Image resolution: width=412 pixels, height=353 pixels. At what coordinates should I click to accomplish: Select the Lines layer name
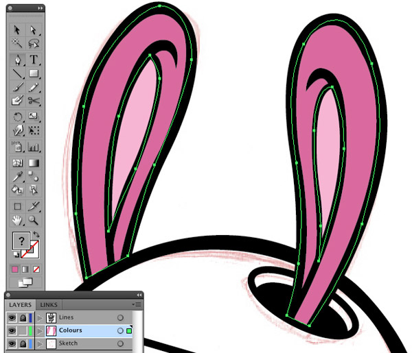66,317
